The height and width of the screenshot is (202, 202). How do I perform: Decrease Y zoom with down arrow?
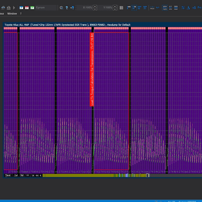coord(115,9)
